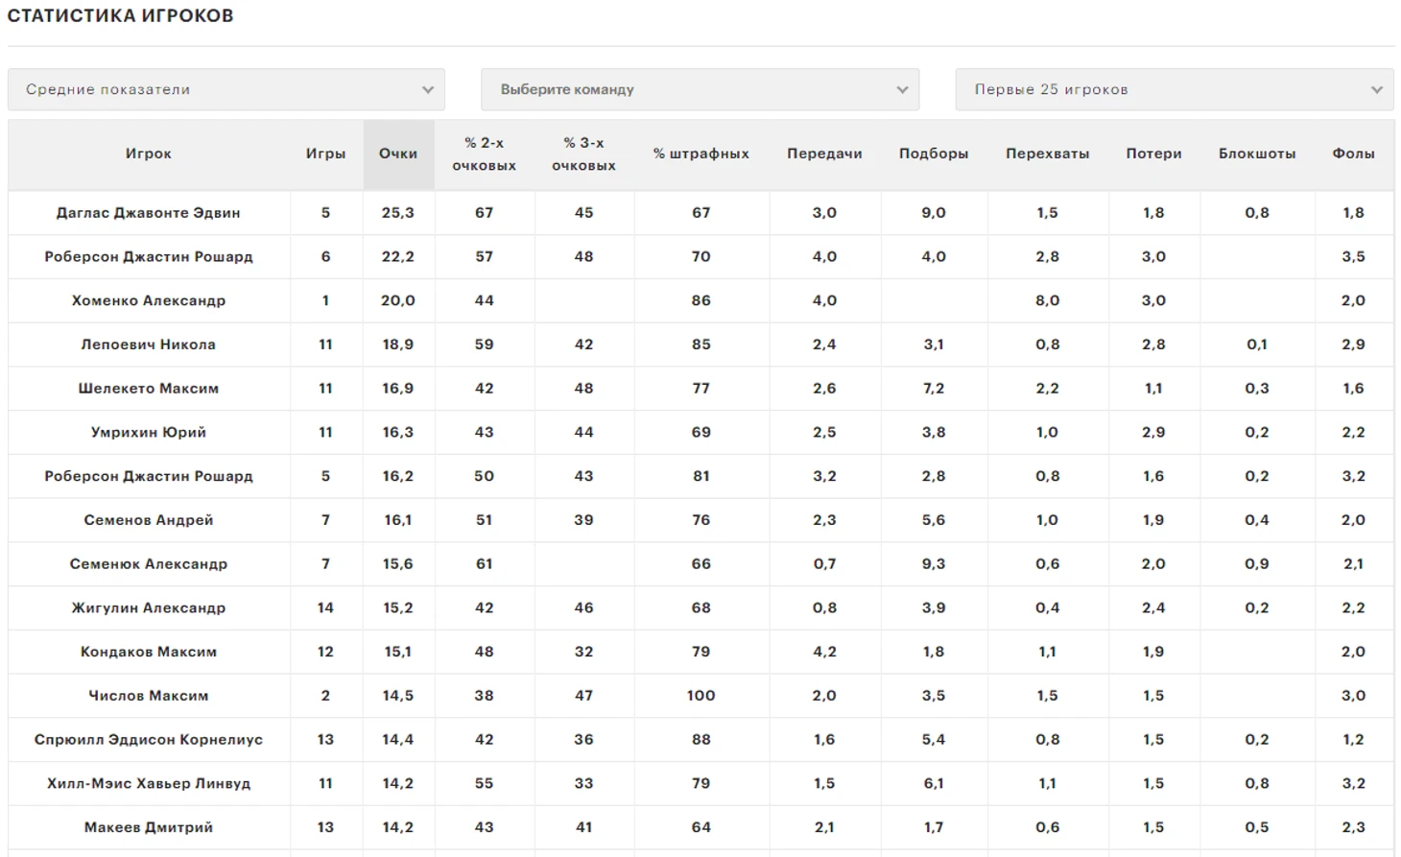Image resolution: width=1401 pixels, height=857 pixels.
Task: Sort by % 3-х очковых header
Action: 584,154
